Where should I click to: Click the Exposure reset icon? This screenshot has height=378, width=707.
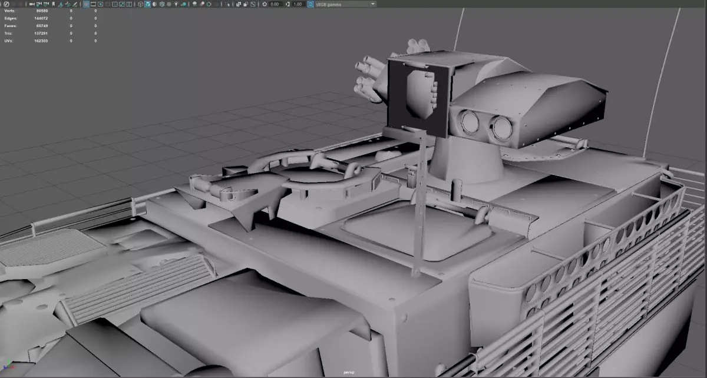click(265, 4)
